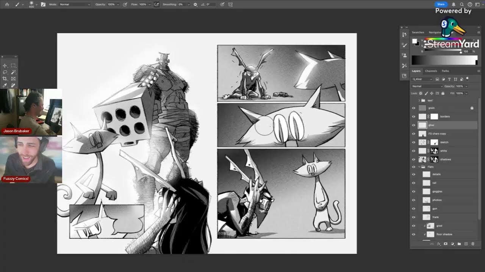The height and width of the screenshot is (272, 485).
Task: Open Flow value dropdown
Action: 149,5
